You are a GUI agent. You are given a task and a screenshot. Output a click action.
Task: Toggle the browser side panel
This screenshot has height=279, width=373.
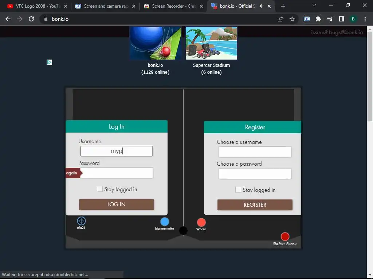[342, 19]
